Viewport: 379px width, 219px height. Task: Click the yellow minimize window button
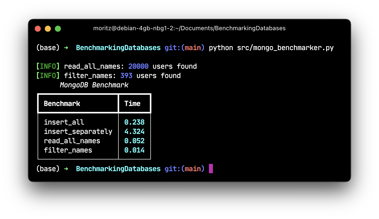pyautogui.click(x=48, y=29)
